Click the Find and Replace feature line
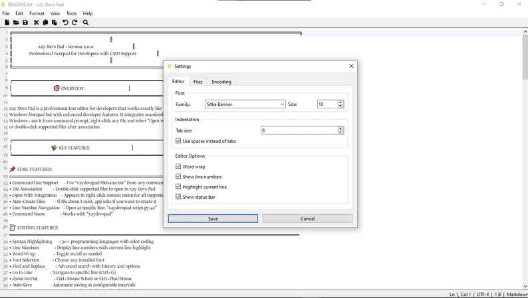Screen dimensions: 528x298 click(x=74, y=266)
